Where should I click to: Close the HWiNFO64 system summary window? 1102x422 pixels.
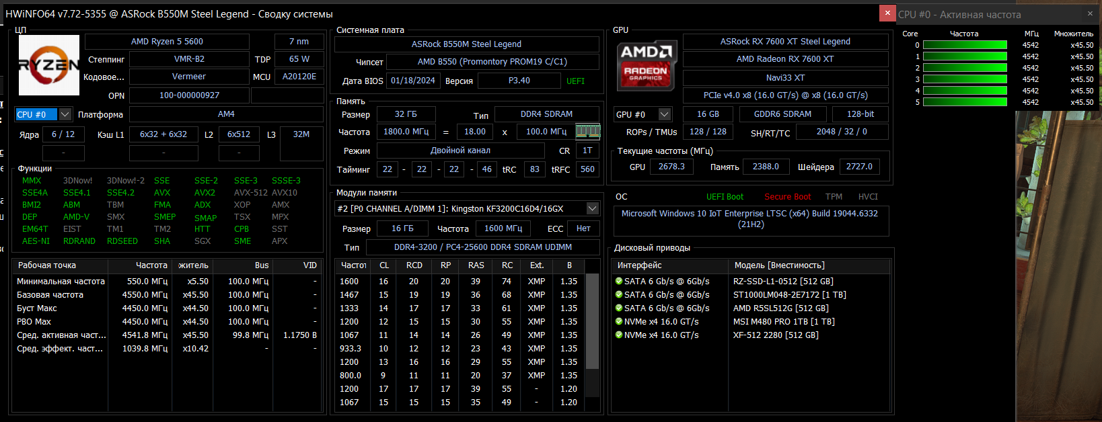click(x=887, y=13)
